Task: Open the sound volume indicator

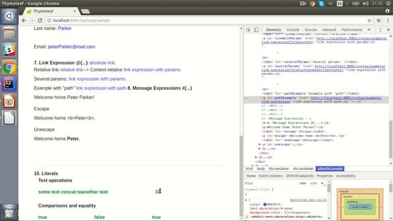Action: tap(365, 4)
